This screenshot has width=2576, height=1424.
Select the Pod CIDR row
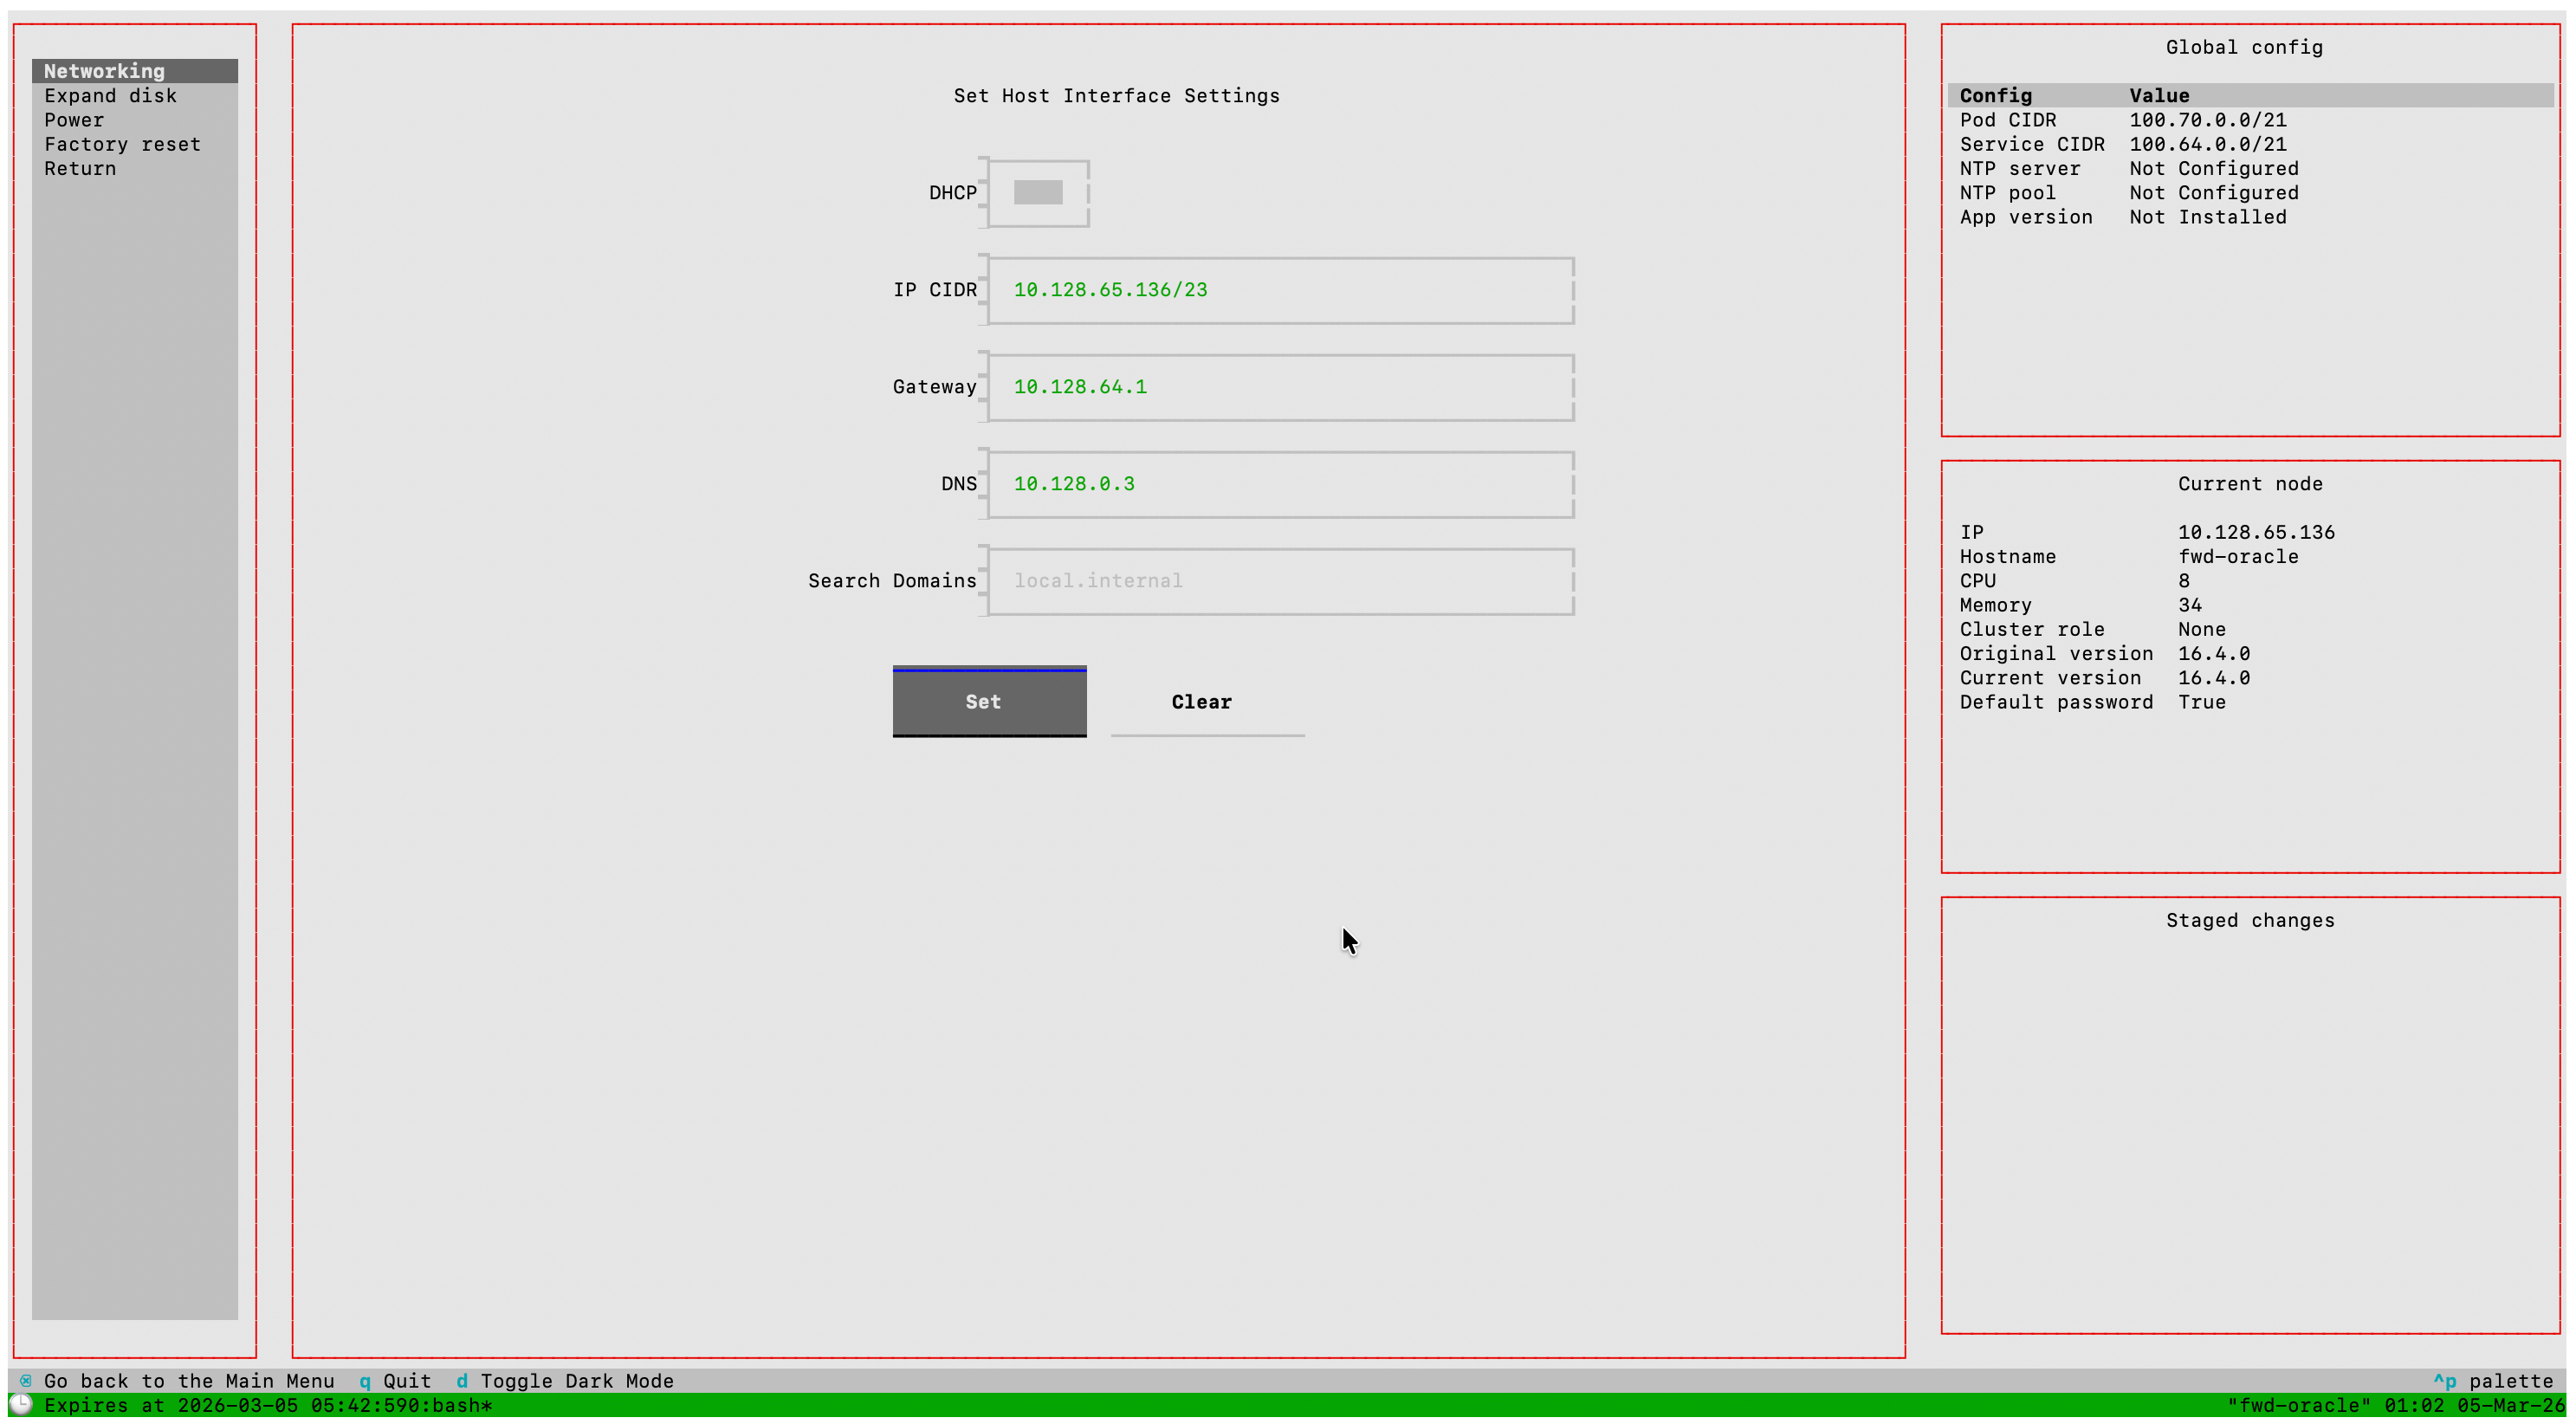tap(2250, 120)
